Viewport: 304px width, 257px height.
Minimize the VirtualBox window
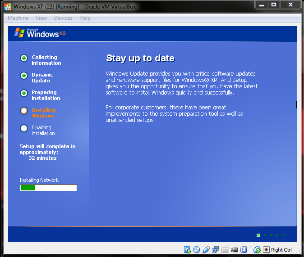(x=262, y=5)
